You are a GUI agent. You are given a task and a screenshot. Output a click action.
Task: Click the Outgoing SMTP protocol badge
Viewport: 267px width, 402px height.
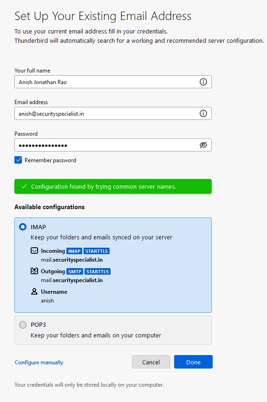point(75,271)
